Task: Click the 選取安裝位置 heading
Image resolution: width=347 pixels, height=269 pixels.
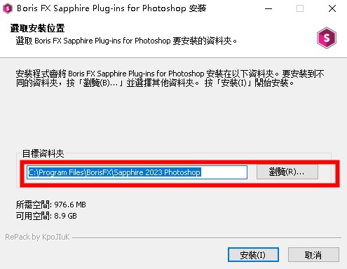Action: pos(37,28)
